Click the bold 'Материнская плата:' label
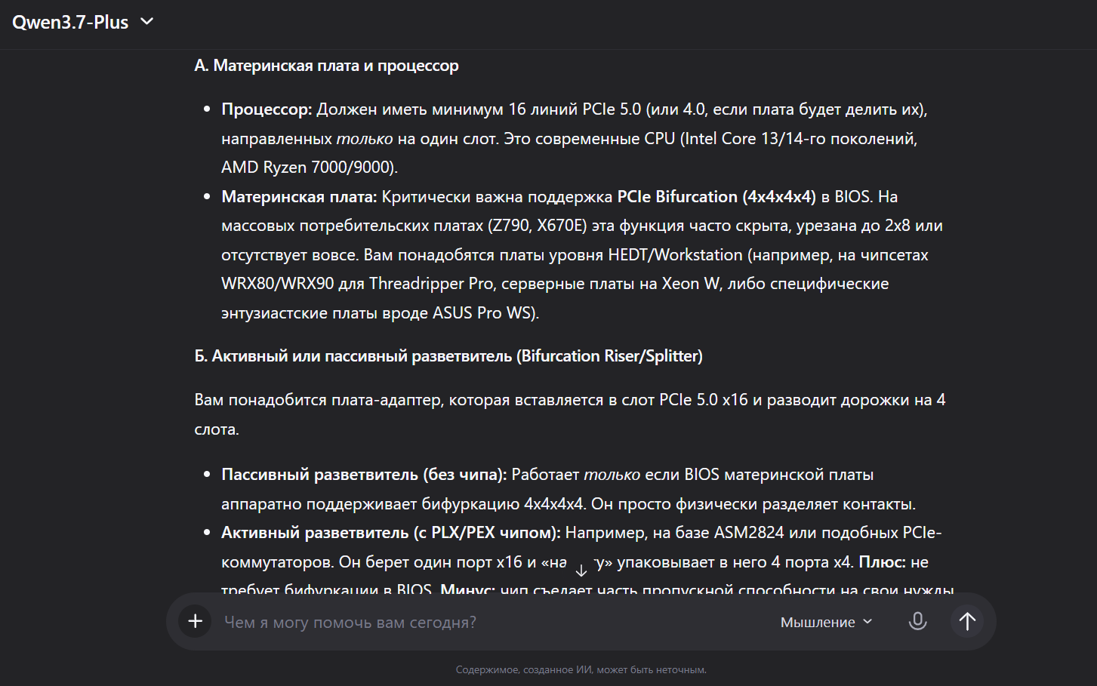Screen dimensions: 1097x686 [x=299, y=197]
